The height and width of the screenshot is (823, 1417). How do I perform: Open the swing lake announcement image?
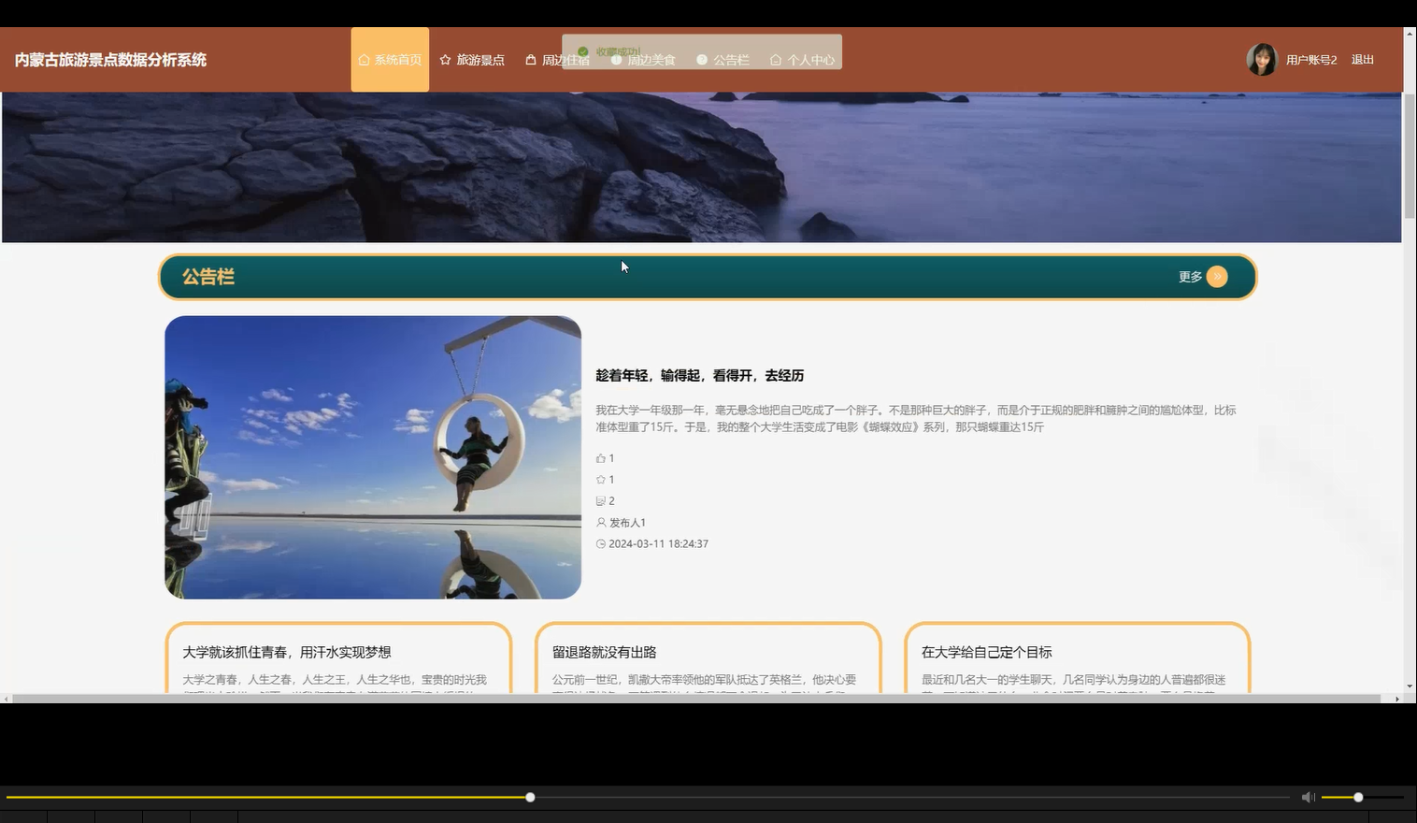pos(373,457)
